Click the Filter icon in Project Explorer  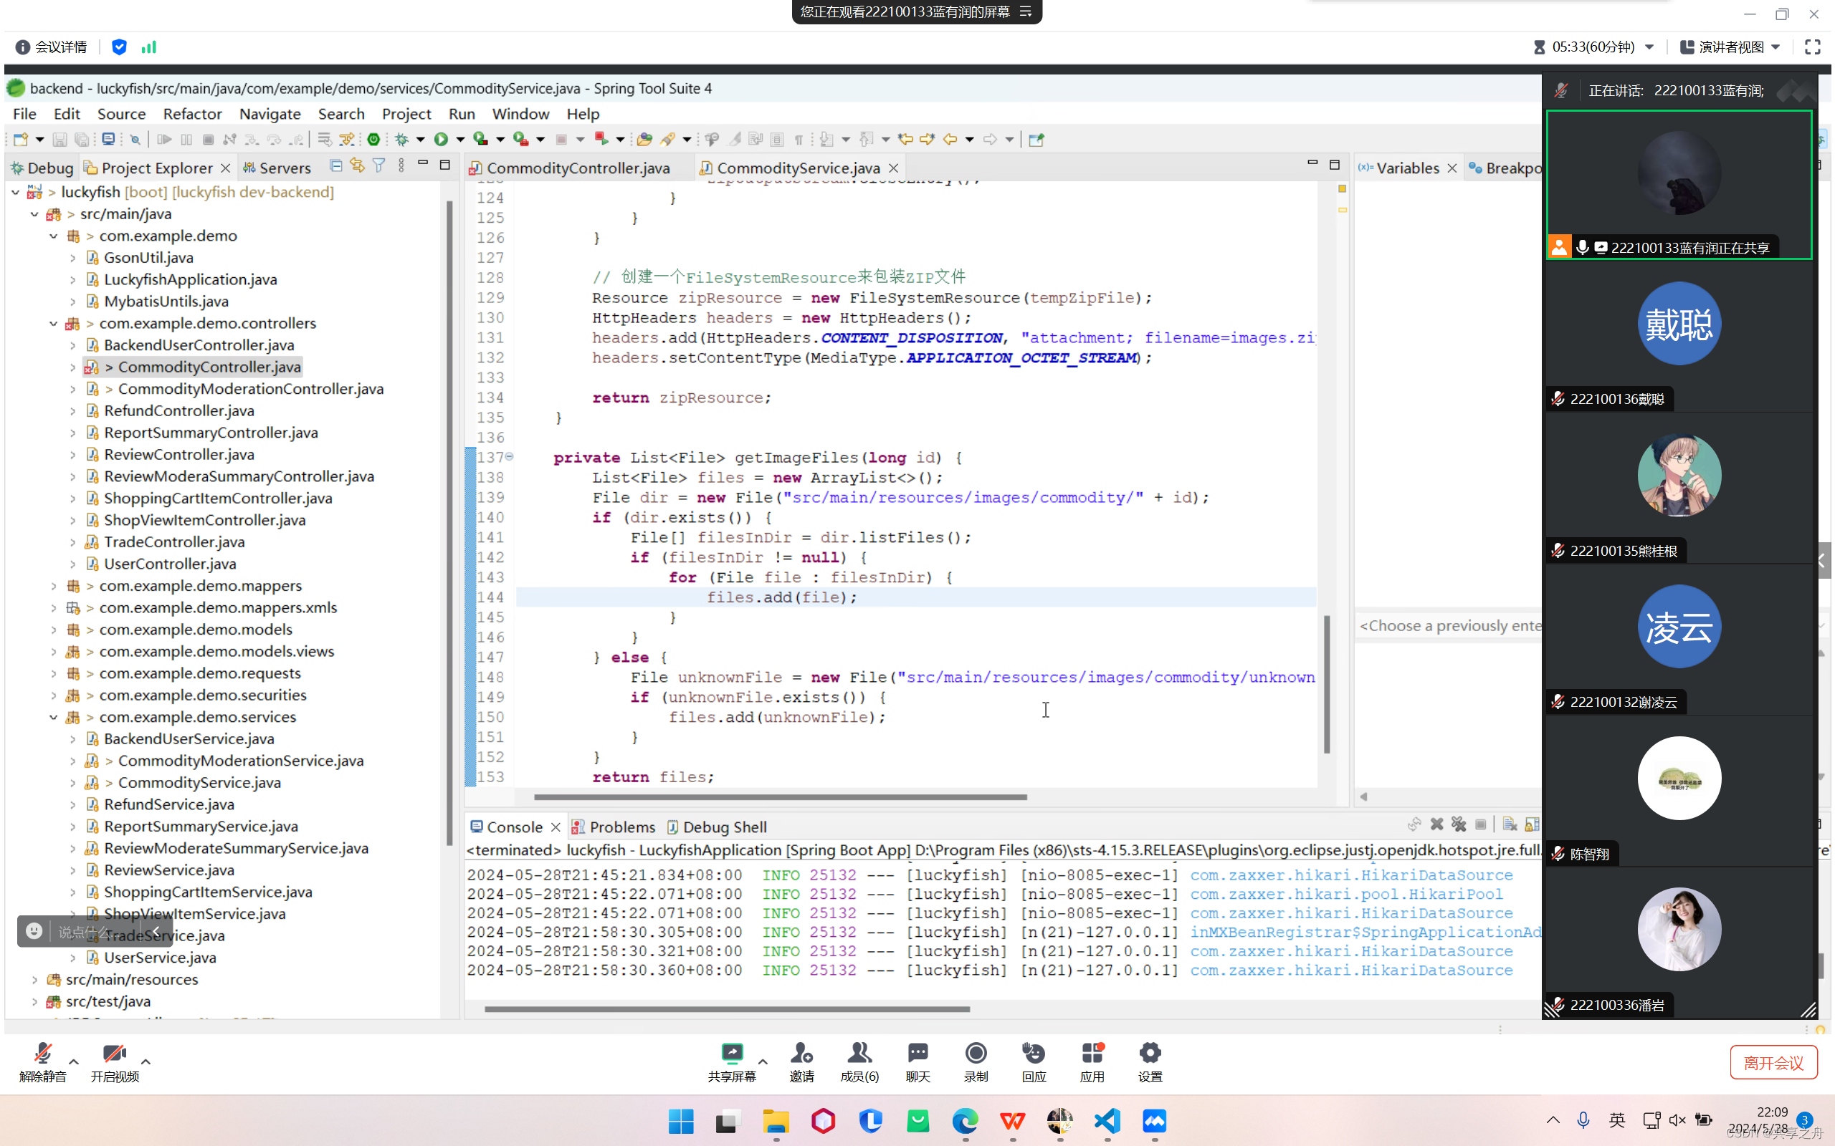(379, 166)
